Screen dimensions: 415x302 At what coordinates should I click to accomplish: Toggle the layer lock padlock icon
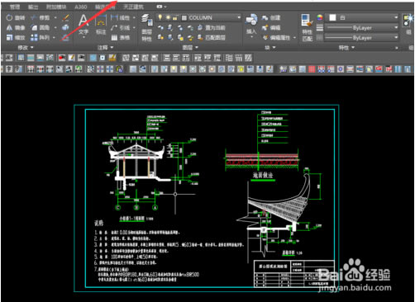(x=175, y=18)
